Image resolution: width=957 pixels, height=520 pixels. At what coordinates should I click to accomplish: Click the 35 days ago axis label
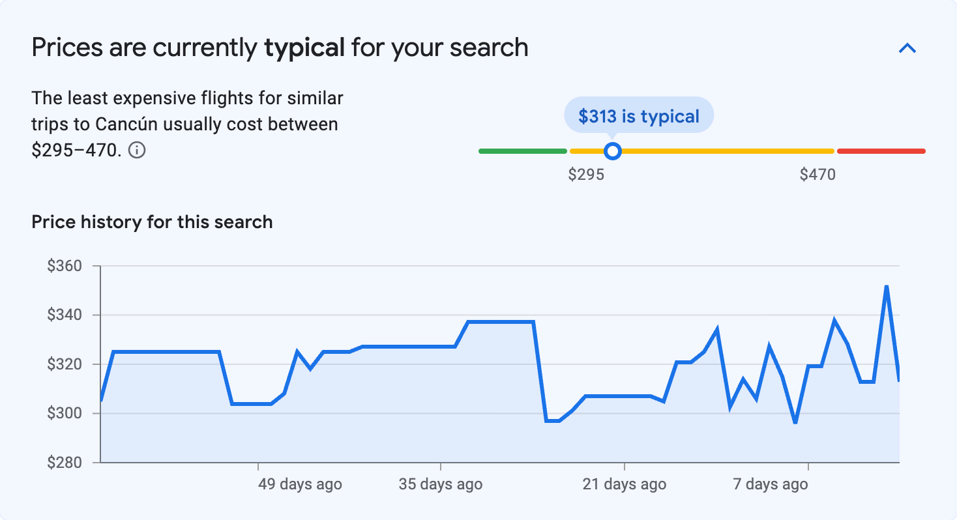pos(441,484)
